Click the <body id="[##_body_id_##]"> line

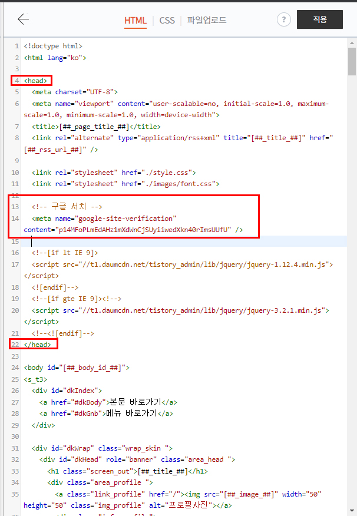coord(77,368)
